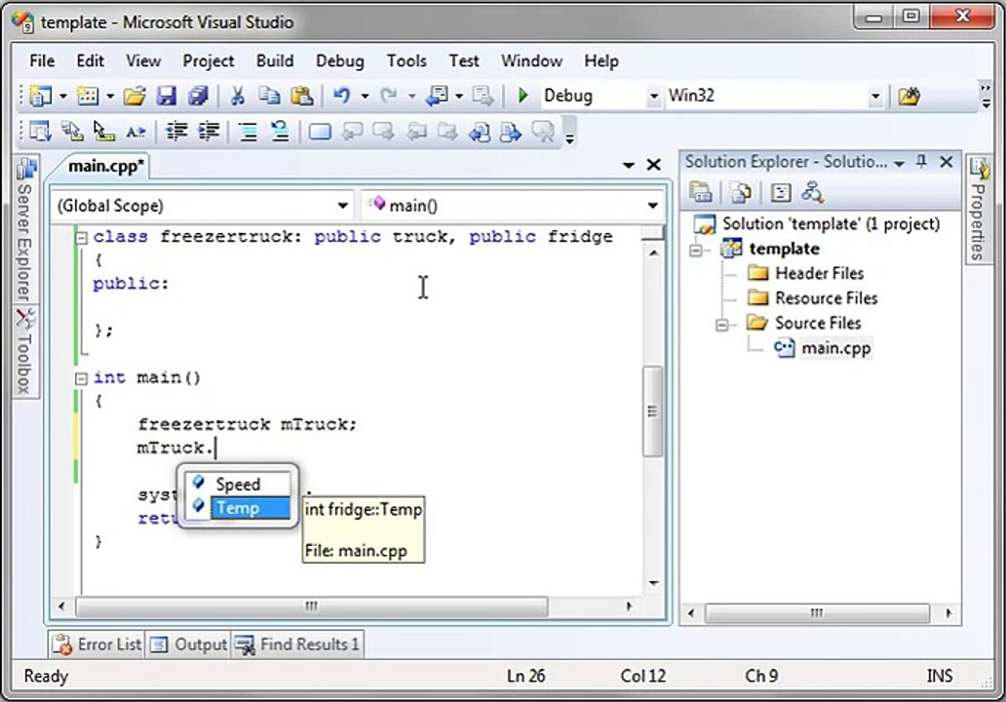Select the Resource Files folder
This screenshot has height=702, width=1006.
click(x=826, y=298)
